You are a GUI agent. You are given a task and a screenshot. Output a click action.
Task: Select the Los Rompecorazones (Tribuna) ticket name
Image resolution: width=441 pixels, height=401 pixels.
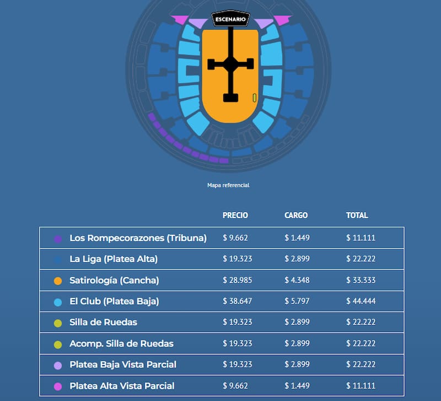(x=138, y=238)
